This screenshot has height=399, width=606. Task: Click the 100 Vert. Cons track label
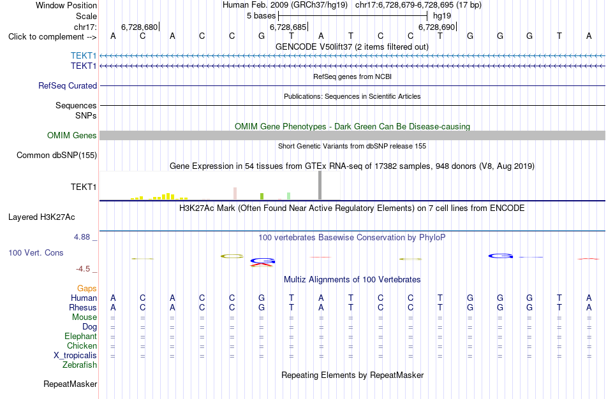[36, 252]
